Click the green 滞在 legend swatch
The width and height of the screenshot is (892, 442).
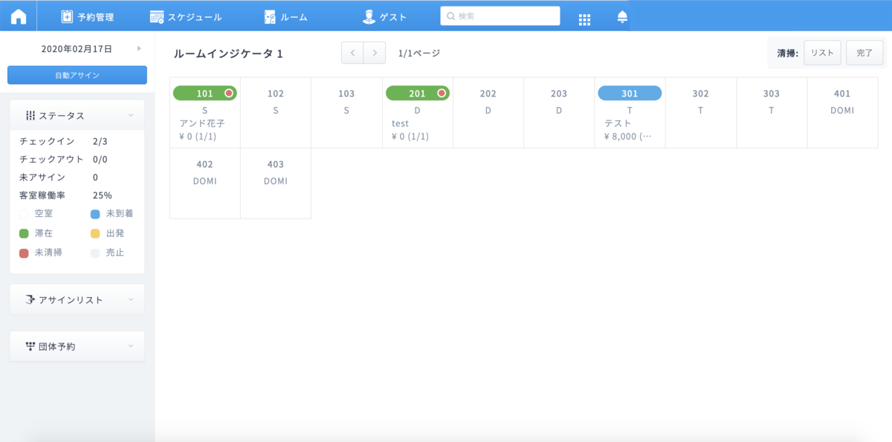click(24, 233)
